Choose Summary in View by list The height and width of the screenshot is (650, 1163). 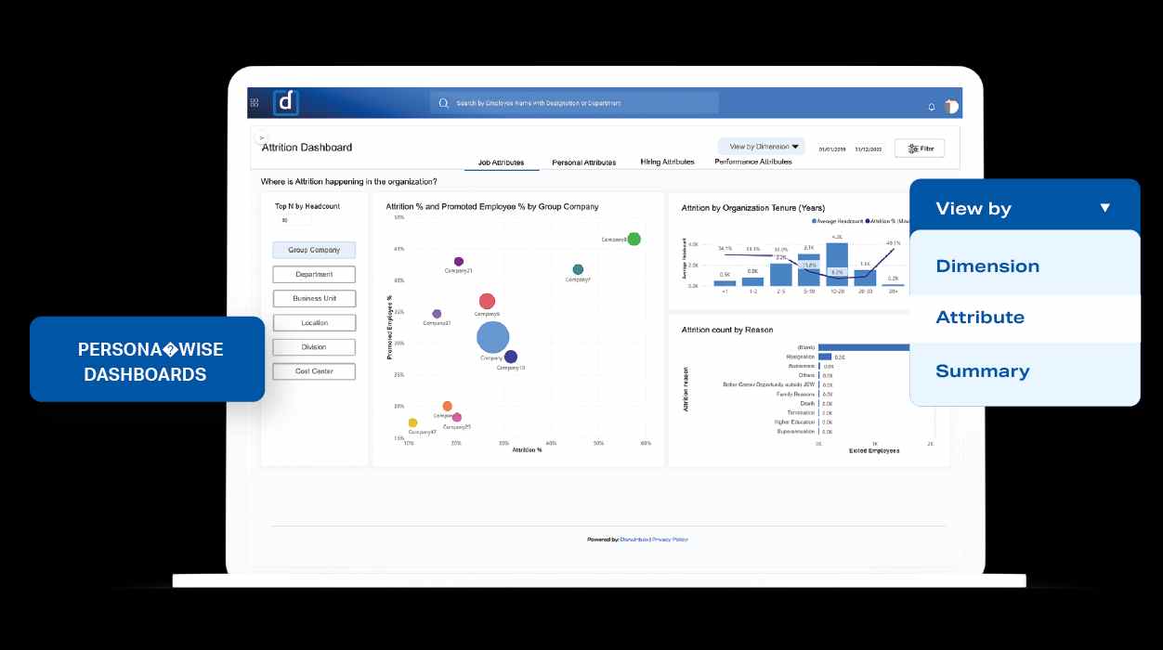[x=982, y=371]
